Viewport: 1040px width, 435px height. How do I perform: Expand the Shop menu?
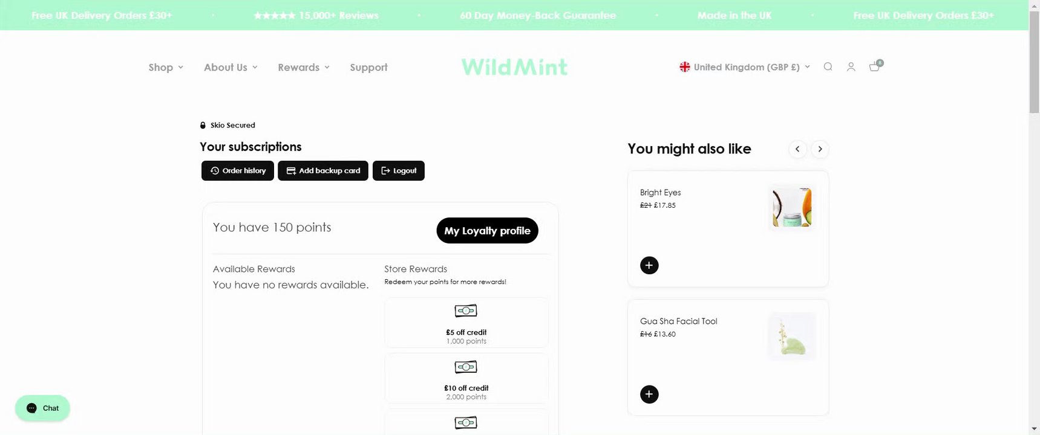click(166, 68)
